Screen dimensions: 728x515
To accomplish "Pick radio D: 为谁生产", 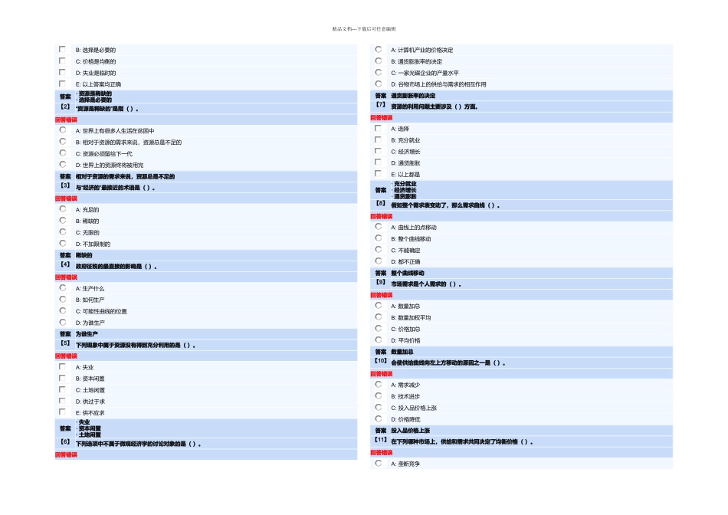I will pyautogui.click(x=63, y=323).
